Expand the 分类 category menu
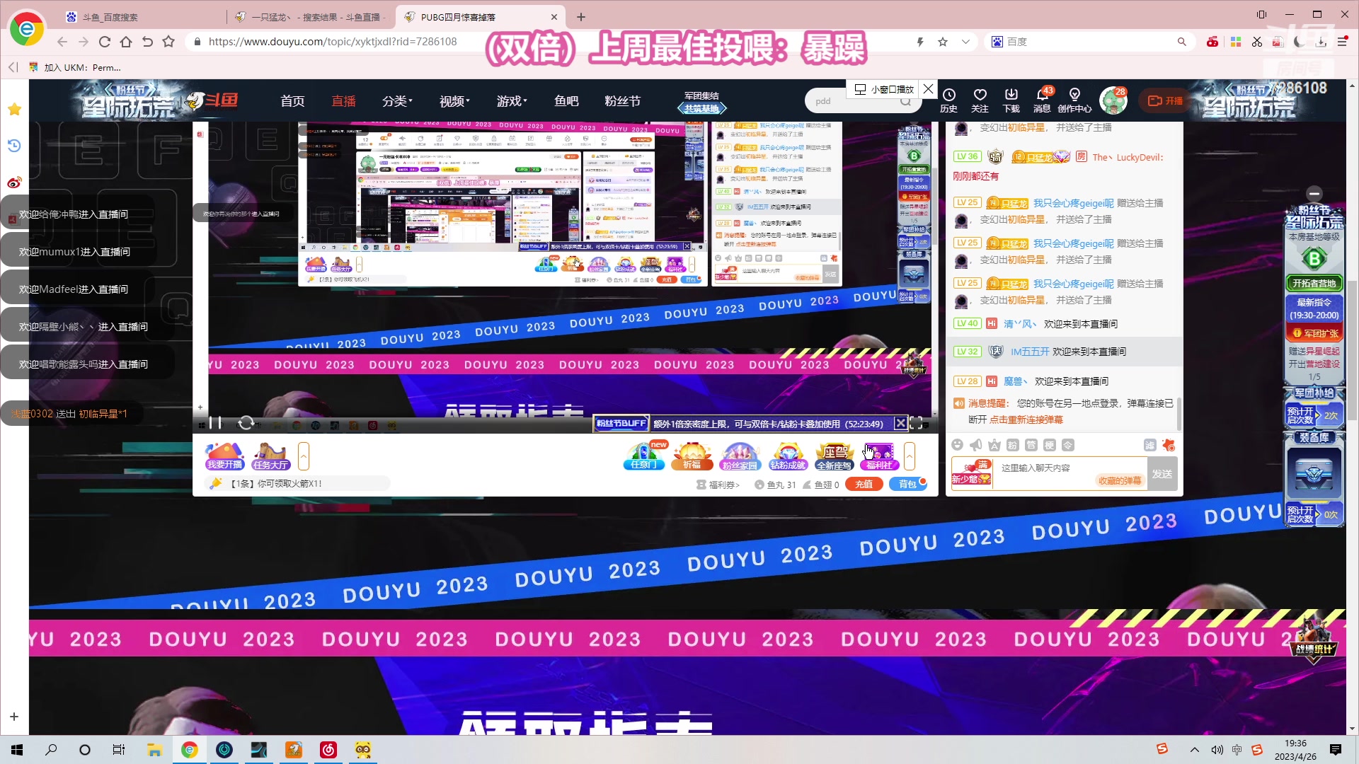This screenshot has width=1359, height=764. click(397, 100)
